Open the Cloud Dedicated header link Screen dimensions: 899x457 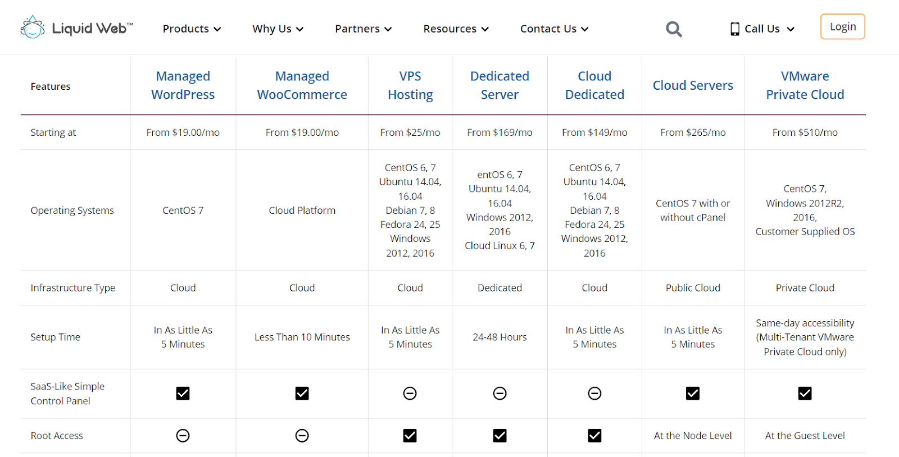[594, 85]
